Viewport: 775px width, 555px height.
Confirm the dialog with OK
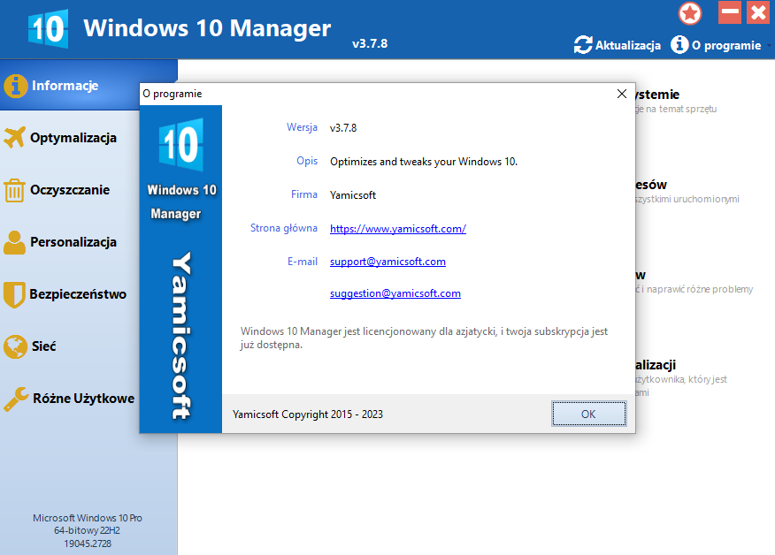pos(588,414)
